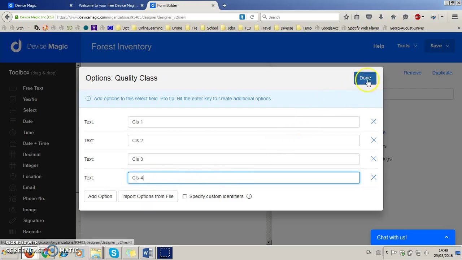This screenshot has height=260, width=462.
Task: Open the Firefox hamburger menu
Action: (454, 17)
